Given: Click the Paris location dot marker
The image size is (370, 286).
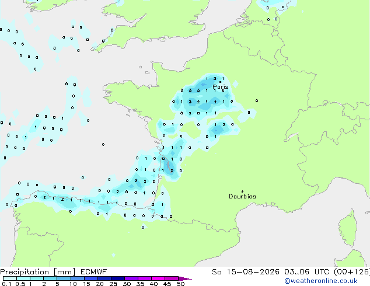Looking at the screenshot, I should [x=220, y=82].
